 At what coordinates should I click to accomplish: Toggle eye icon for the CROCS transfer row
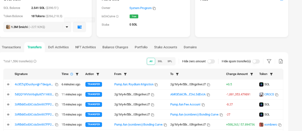pos(8,94)
